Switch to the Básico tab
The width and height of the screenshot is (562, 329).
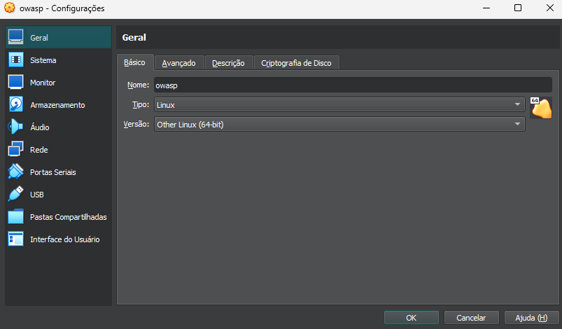[135, 62]
